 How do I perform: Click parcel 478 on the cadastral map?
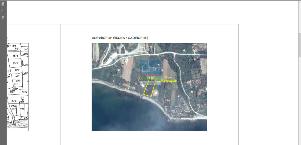tap(18, 81)
